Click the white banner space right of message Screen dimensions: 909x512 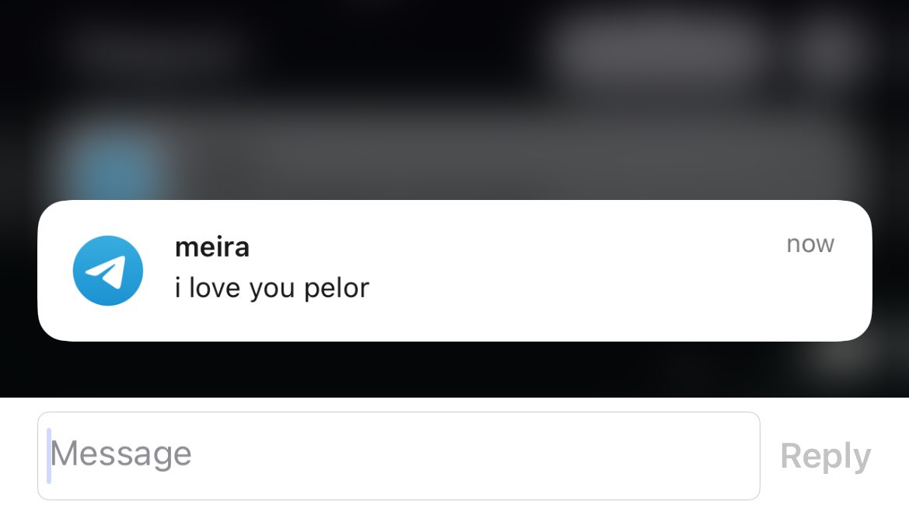(x=609, y=288)
